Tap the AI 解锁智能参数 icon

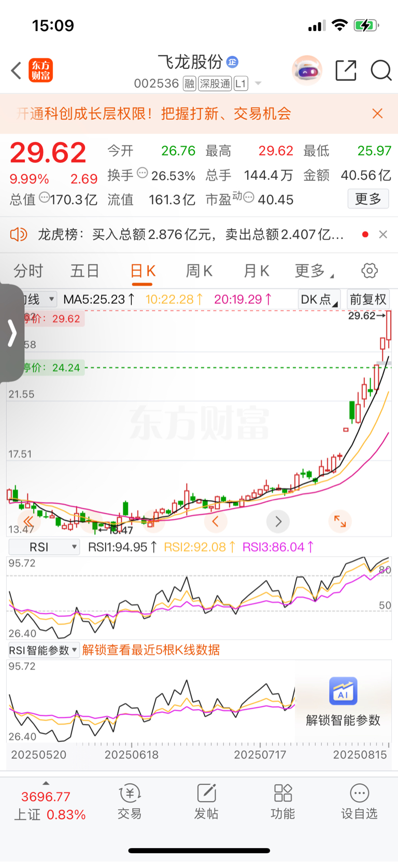[x=343, y=691]
